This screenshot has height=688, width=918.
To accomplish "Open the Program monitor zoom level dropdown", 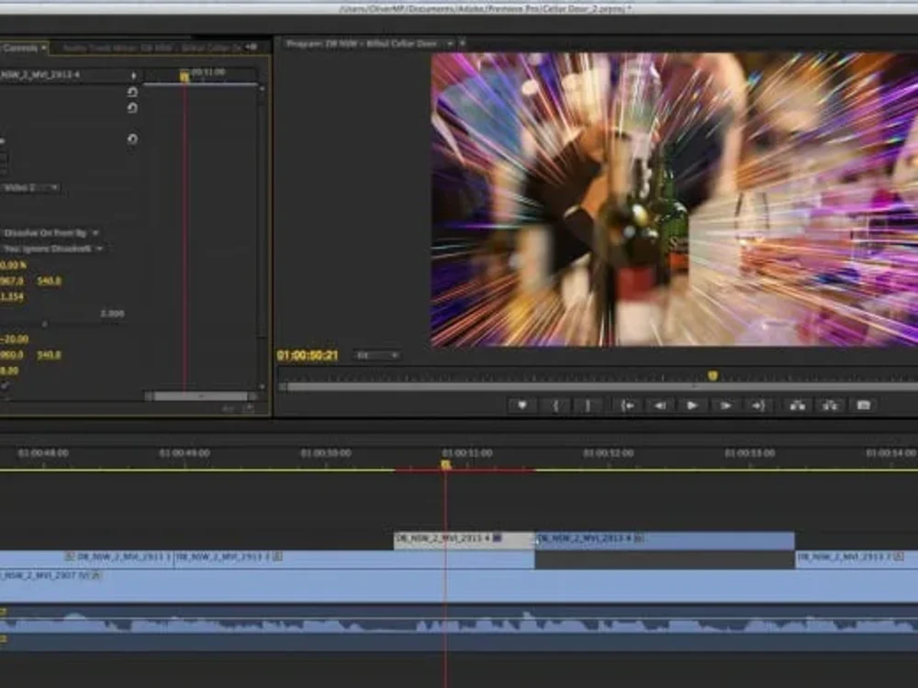I will click(x=376, y=355).
